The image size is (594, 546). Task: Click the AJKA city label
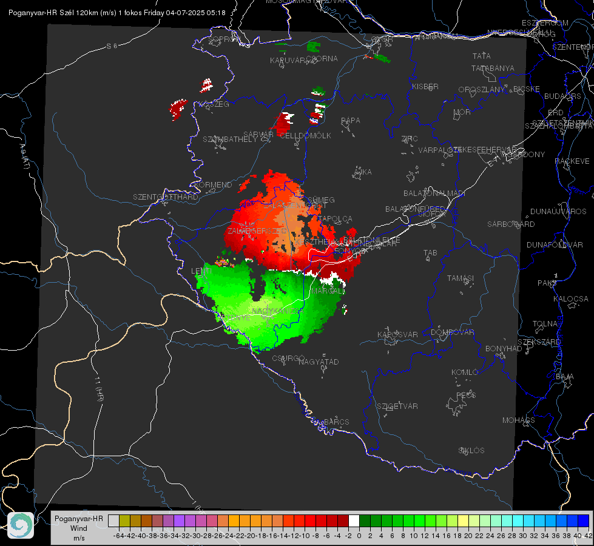tap(363, 172)
